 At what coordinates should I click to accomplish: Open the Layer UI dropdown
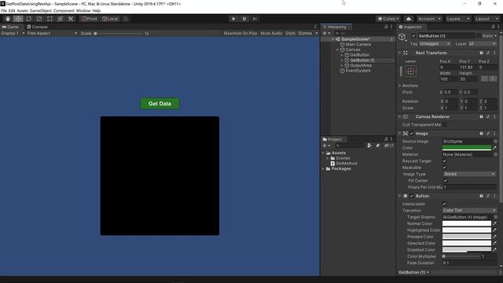pyautogui.click(x=482, y=44)
